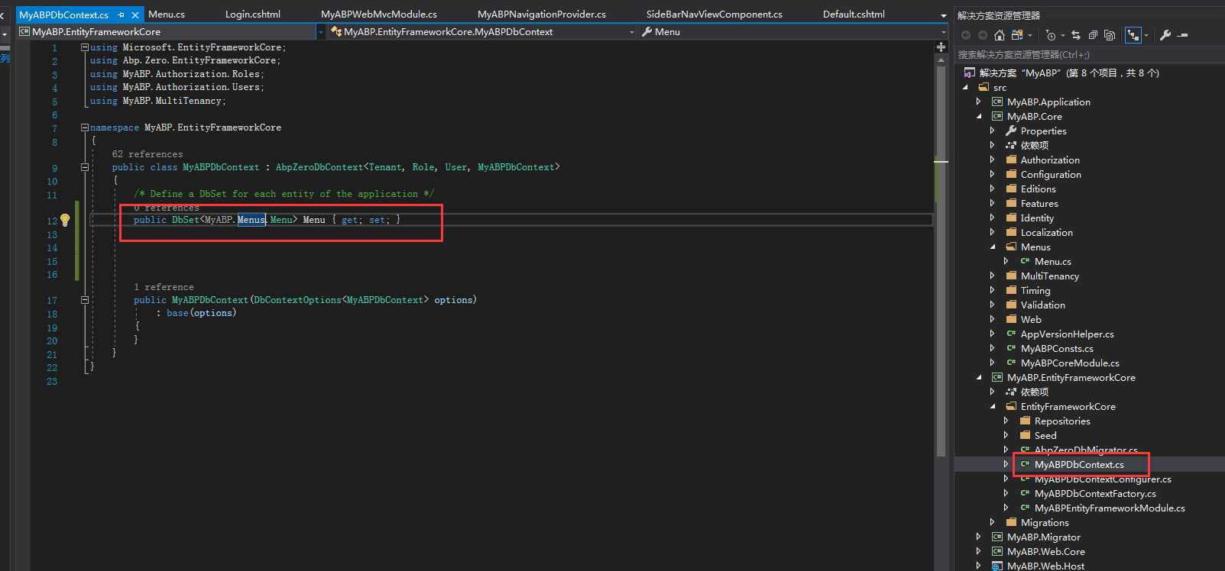This screenshot has width=1225, height=571.
Task: Select the Properties node with wrench icon
Action: tap(1035, 131)
